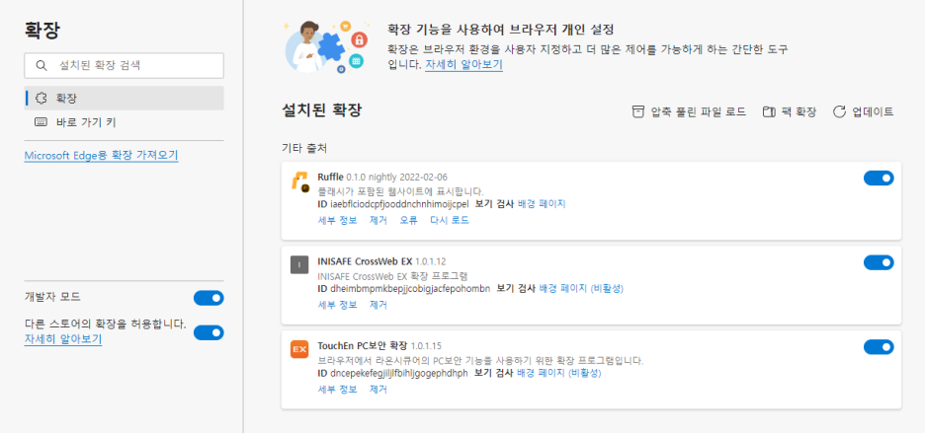
Task: Click the 기타 출처 section label
Action: click(304, 148)
